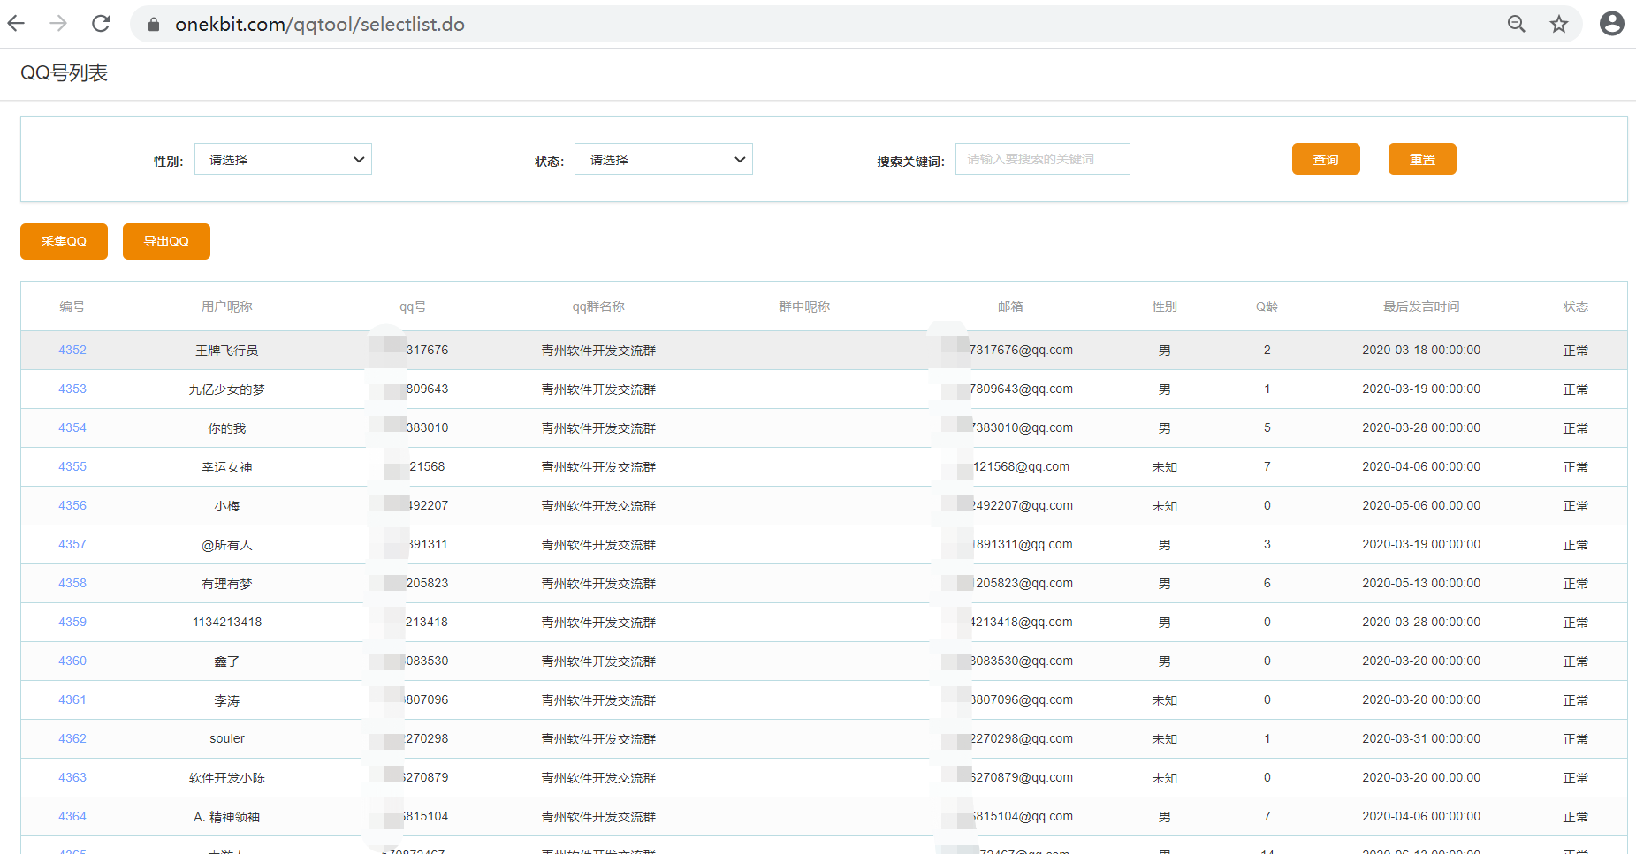Click the 采集QQ collection button
Image resolution: width=1636 pixels, height=854 pixels.
tap(63, 241)
